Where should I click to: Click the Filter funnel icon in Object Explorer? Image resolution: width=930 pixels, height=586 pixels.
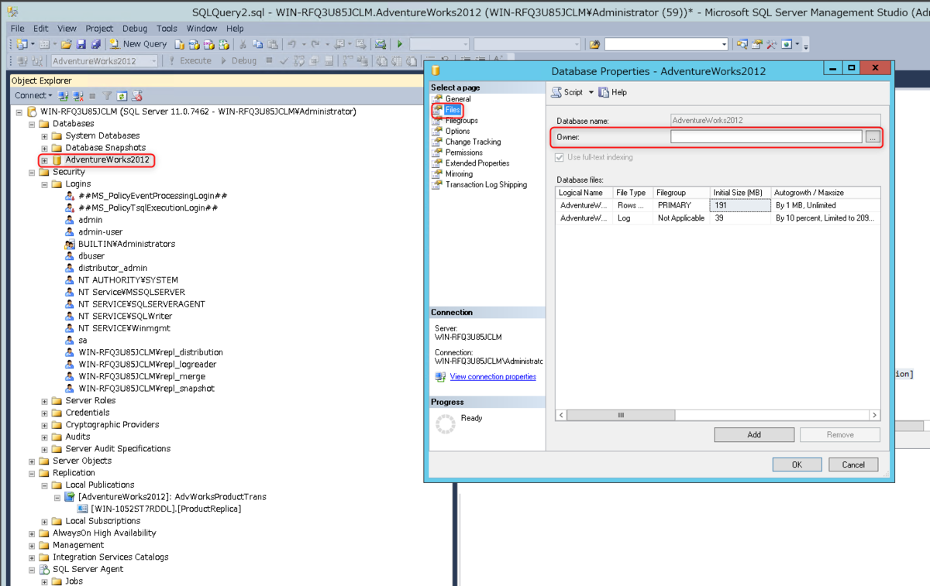pos(107,96)
